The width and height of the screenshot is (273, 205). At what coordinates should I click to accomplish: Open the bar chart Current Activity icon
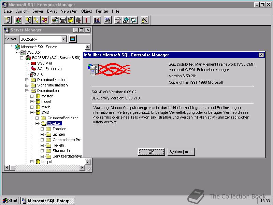[x=97, y=20]
